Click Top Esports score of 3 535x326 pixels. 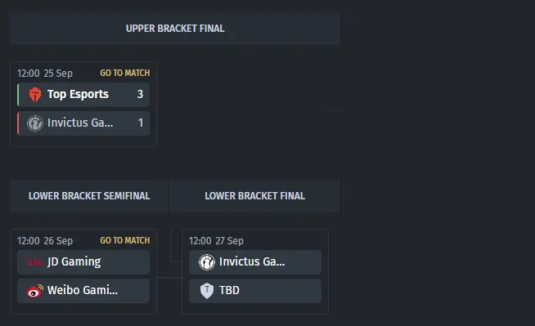point(140,94)
